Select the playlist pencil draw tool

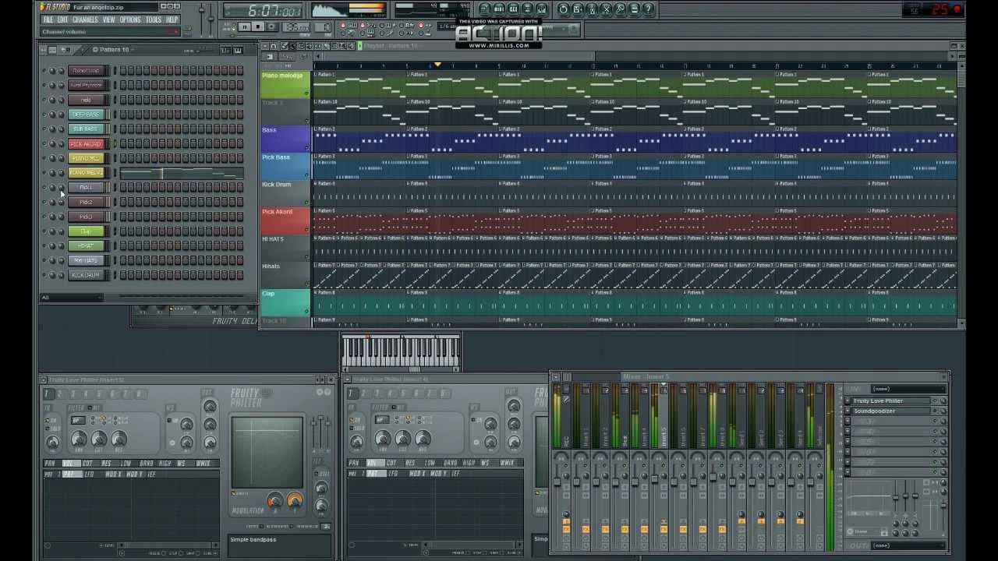pyautogui.click(x=285, y=46)
